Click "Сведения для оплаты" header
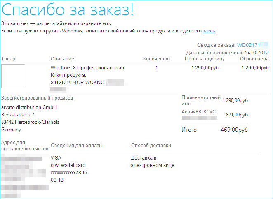Viewport: 273px width, 199px height. coord(77,145)
